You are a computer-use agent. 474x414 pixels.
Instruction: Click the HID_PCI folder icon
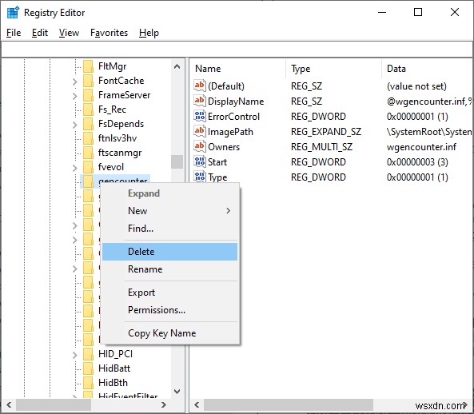(88, 354)
